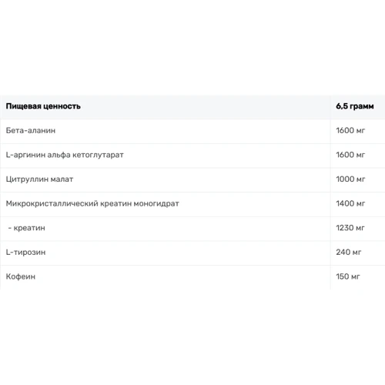This screenshot has width=385, height=385.
Task: Select the 'Бета-аланин' row label
Action: coord(31,130)
